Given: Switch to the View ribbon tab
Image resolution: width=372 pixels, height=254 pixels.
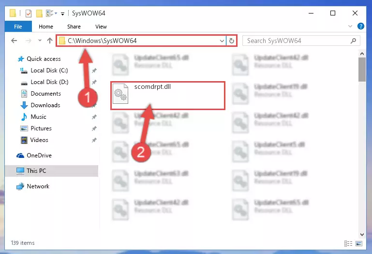Looking at the screenshot, I should click(101, 27).
